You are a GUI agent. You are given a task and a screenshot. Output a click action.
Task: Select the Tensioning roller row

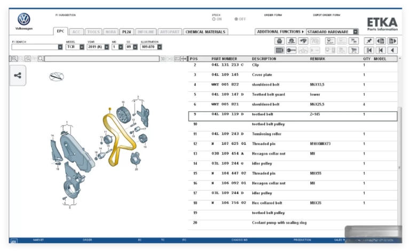coord(293,134)
